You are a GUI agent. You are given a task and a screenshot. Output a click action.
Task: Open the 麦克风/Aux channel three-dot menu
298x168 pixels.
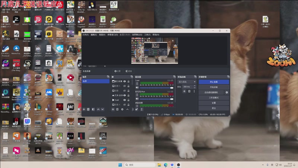pos(137,95)
